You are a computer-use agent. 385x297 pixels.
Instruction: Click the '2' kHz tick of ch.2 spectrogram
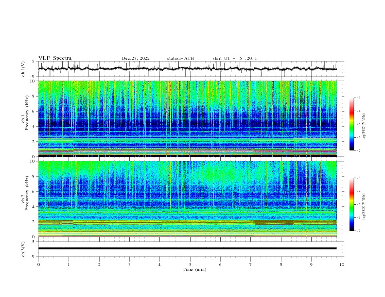[x=34, y=222]
